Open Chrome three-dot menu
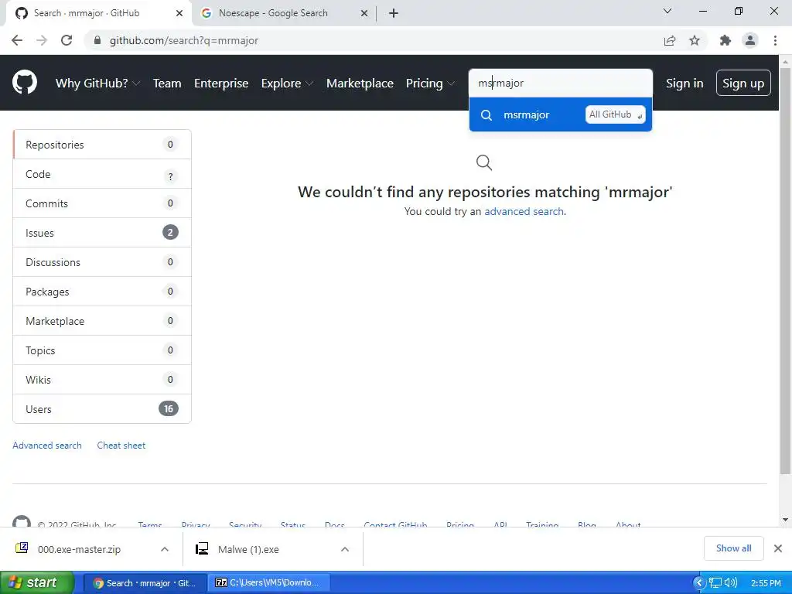This screenshot has width=792, height=594. (775, 40)
